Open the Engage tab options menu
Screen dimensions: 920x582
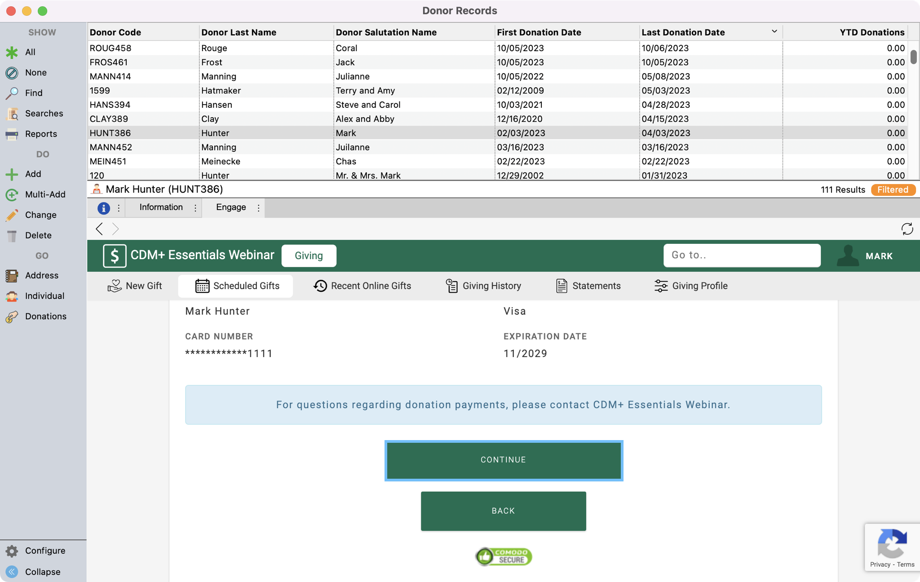pos(259,208)
